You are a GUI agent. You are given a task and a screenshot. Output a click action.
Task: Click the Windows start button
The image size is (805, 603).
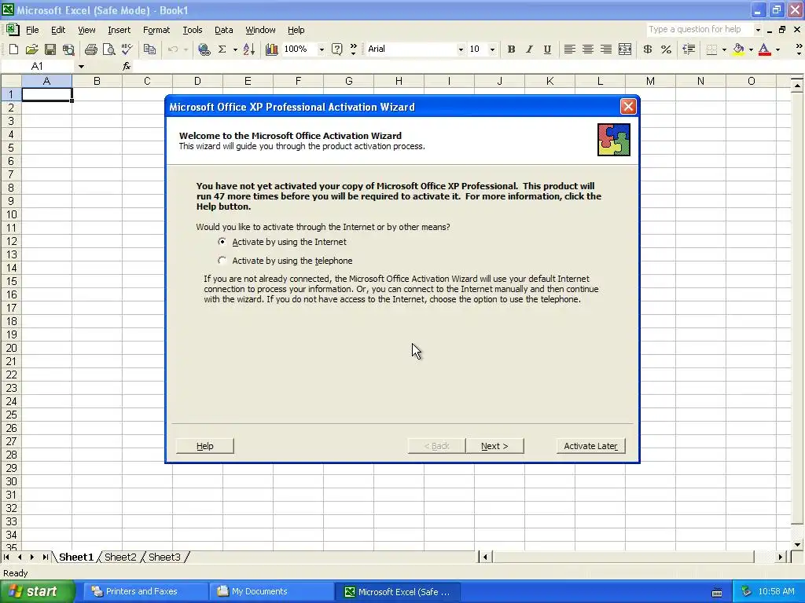click(37, 591)
